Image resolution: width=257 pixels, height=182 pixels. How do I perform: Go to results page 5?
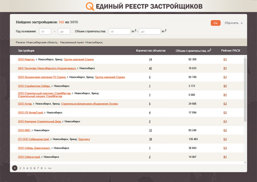click(31, 168)
